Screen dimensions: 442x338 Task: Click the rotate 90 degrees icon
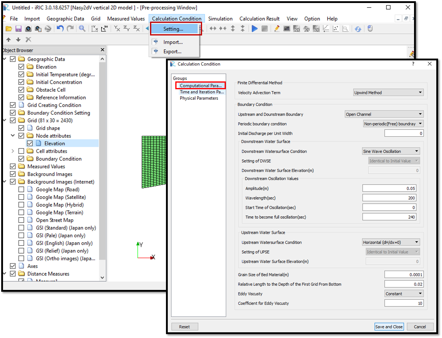coord(104,29)
